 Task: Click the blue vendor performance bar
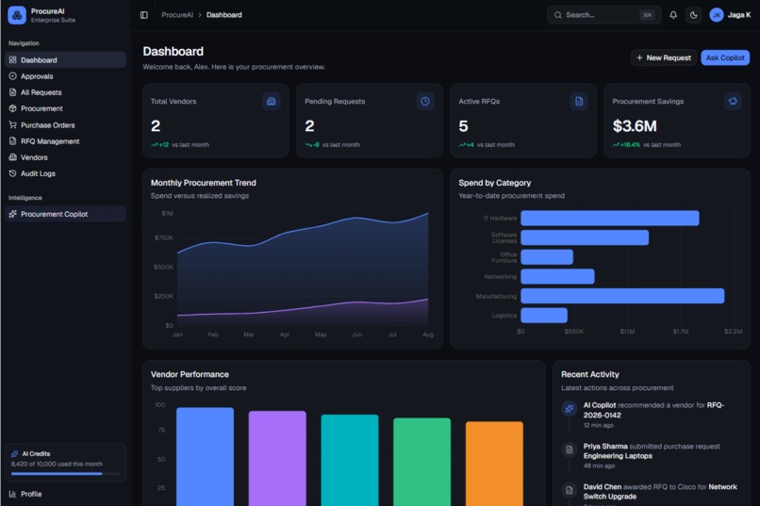pos(205,457)
